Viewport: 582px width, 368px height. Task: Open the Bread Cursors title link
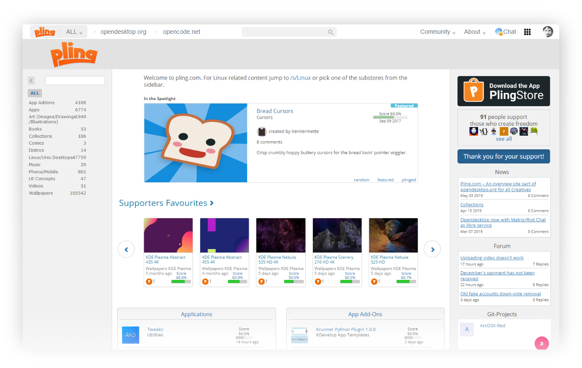click(x=275, y=111)
